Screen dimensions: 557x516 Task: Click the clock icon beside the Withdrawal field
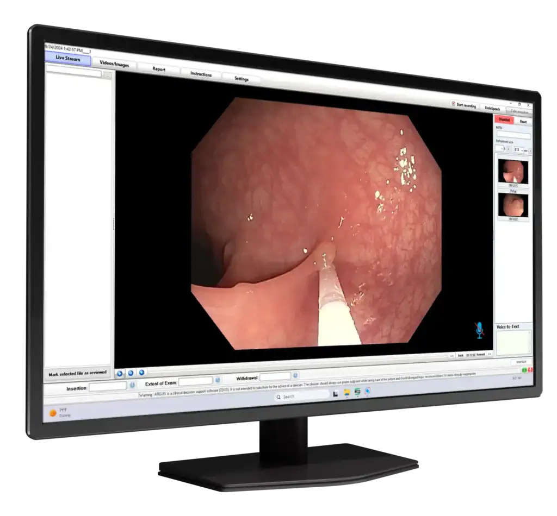[x=295, y=375]
